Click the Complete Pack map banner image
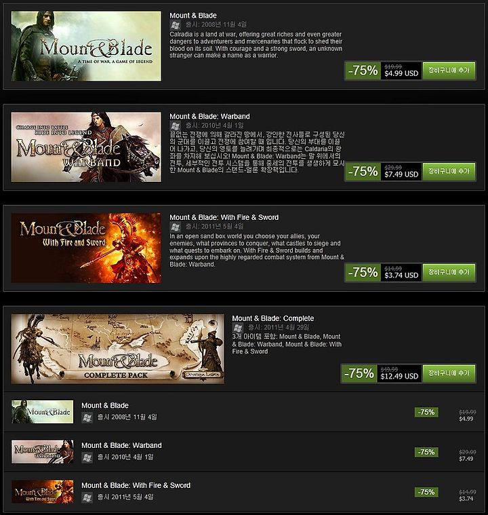 [x=117, y=349]
